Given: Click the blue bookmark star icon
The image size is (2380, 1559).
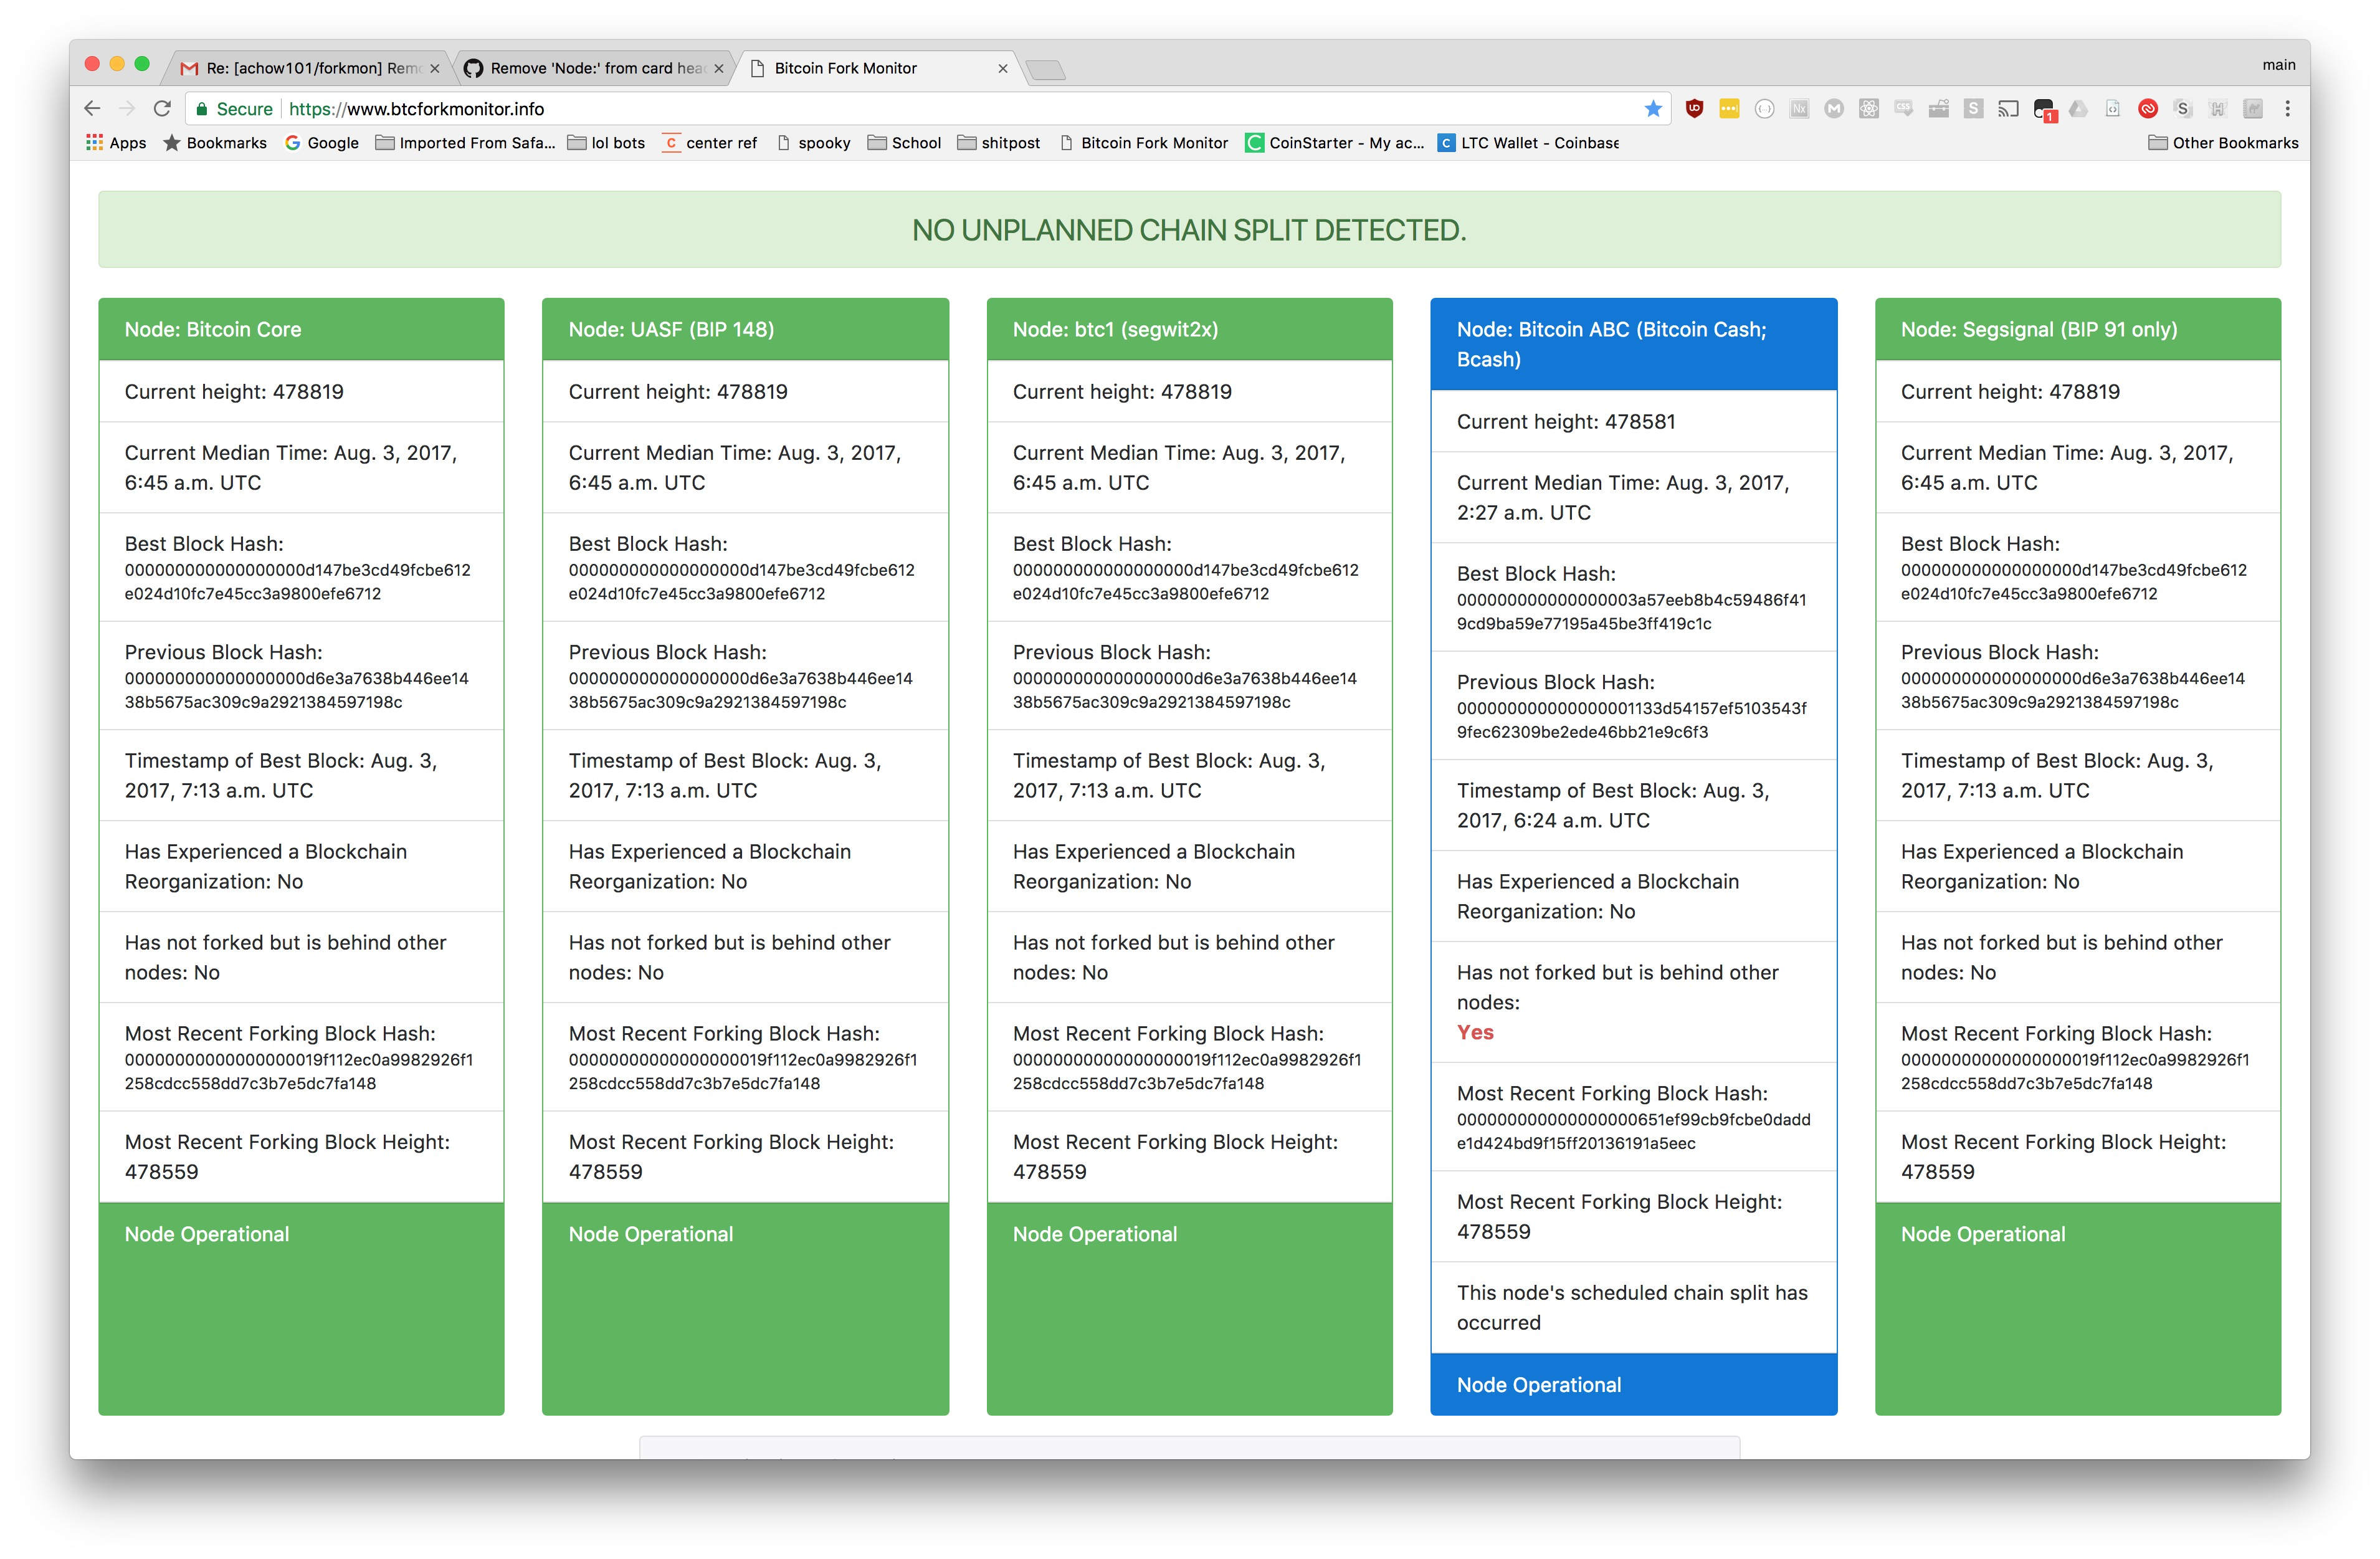Looking at the screenshot, I should tap(1653, 109).
